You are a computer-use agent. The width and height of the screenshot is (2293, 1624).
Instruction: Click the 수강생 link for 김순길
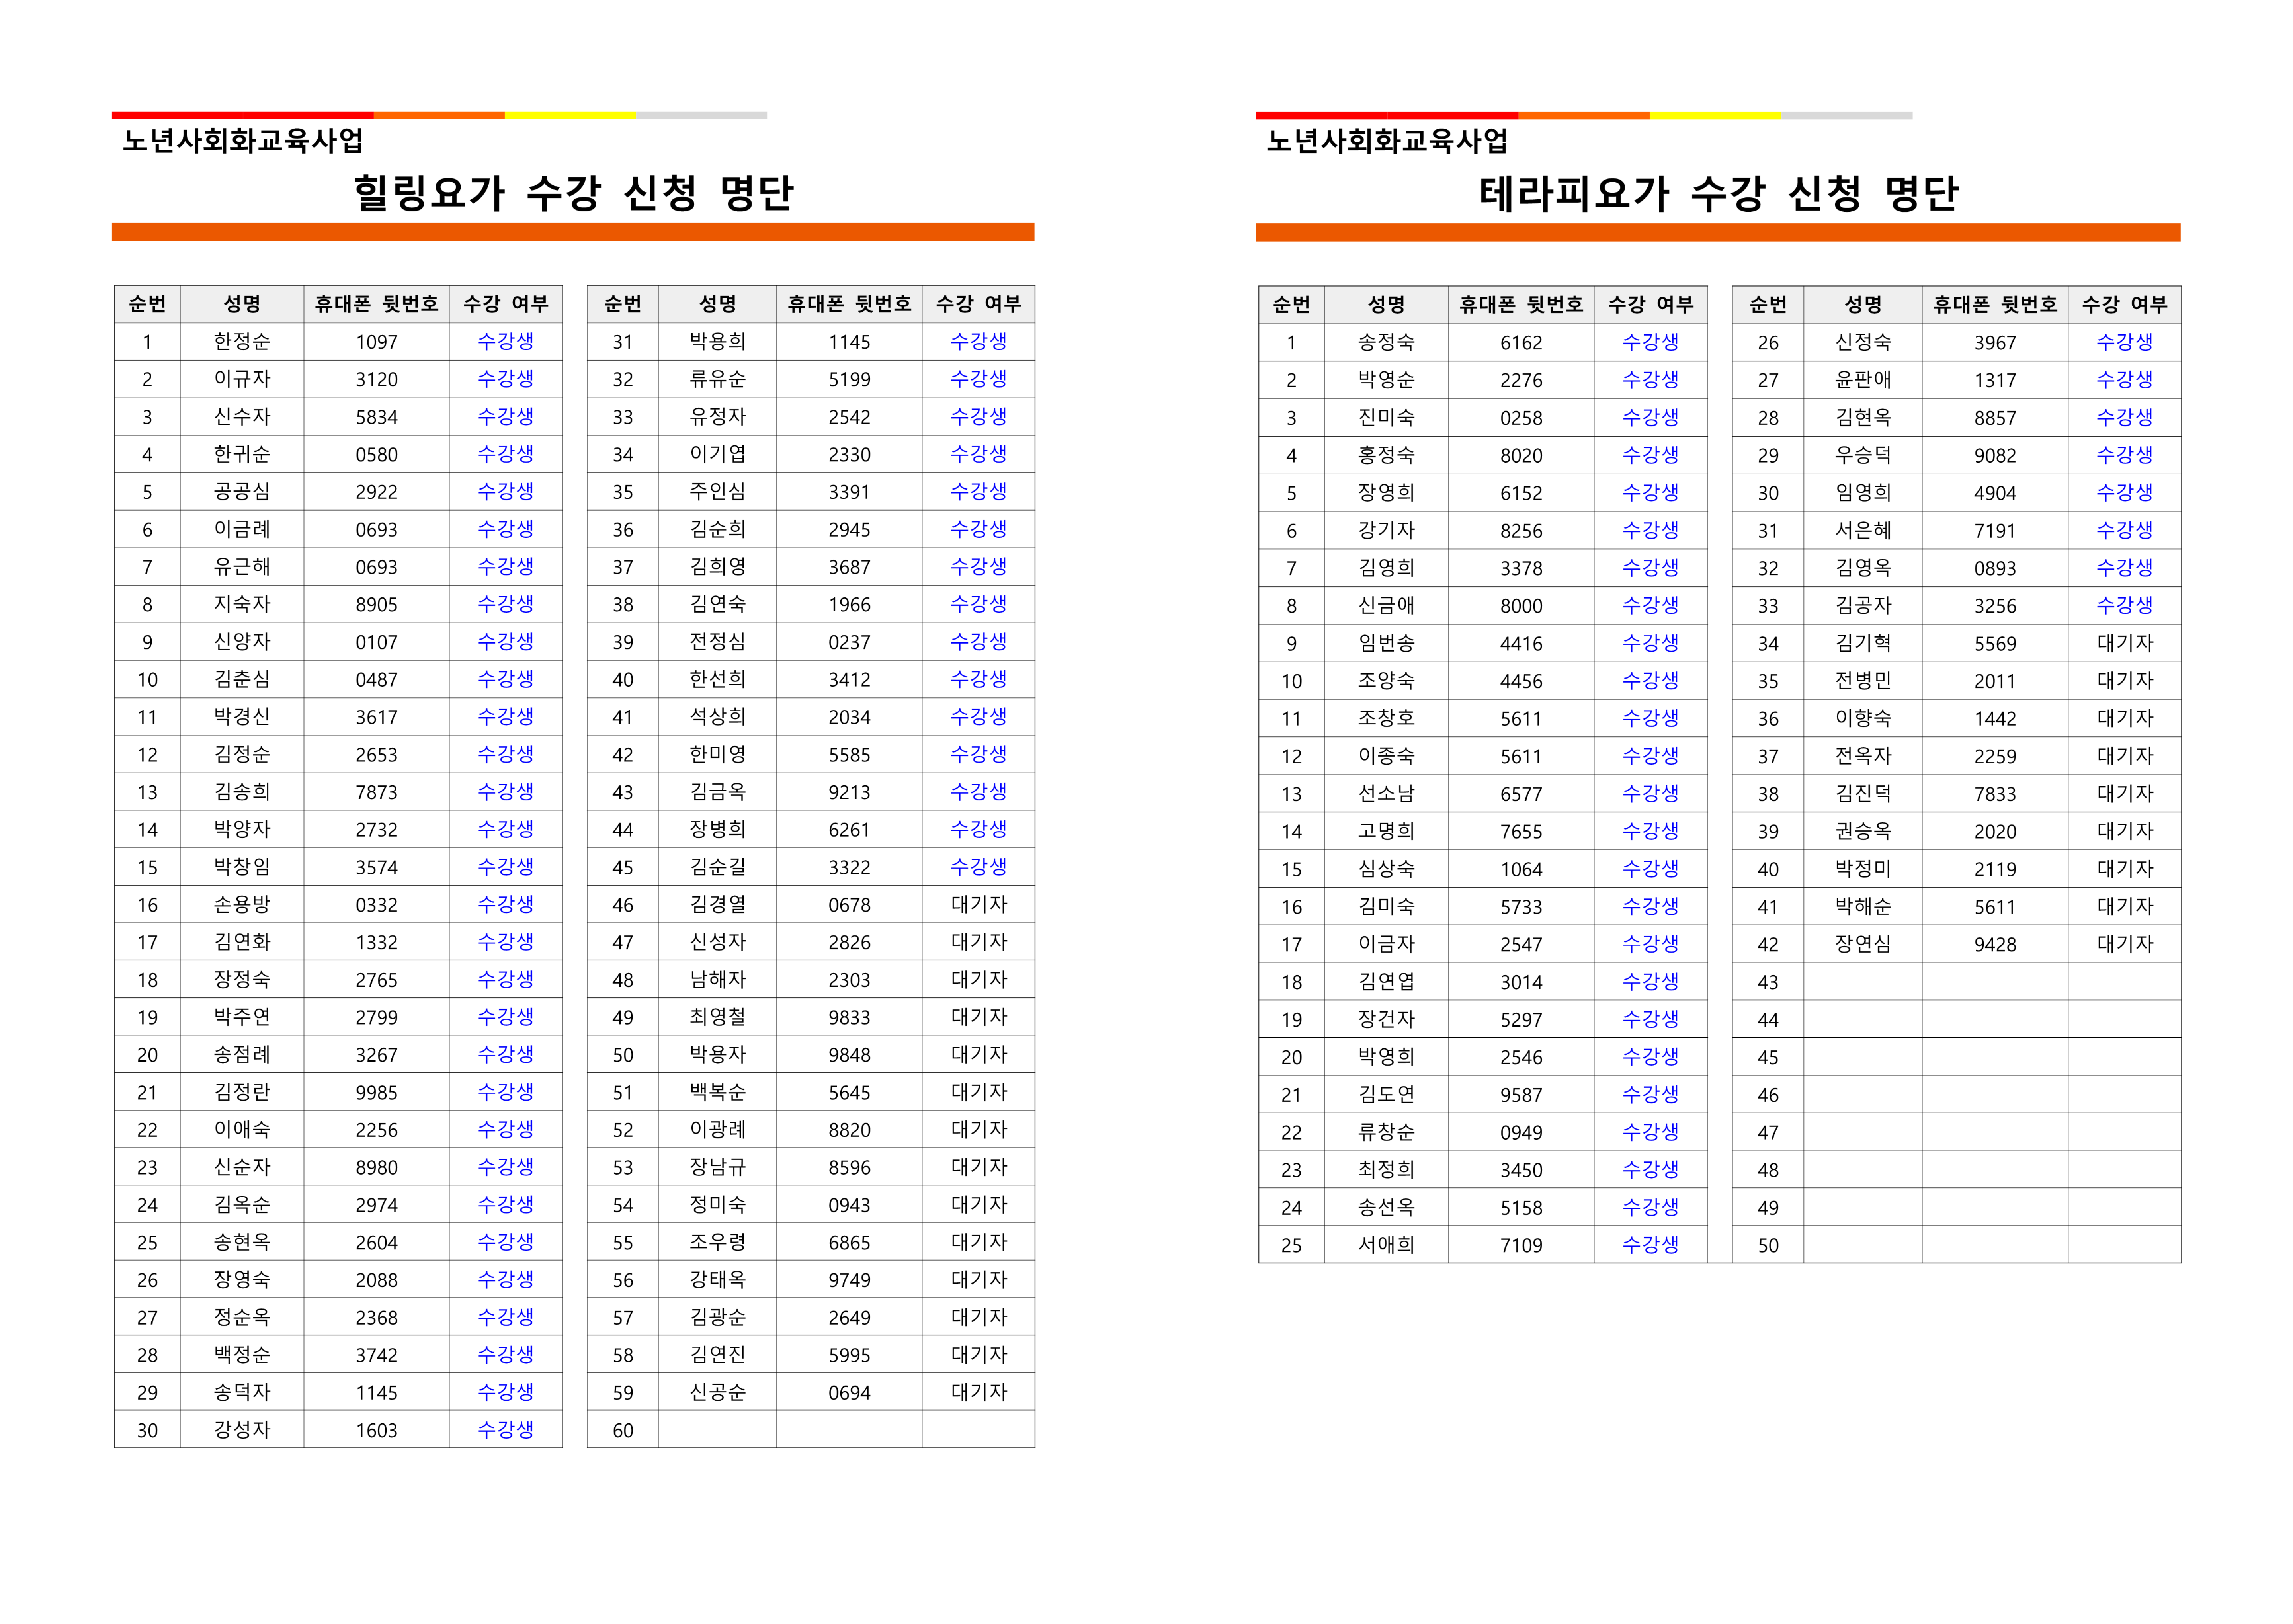pos(978,866)
